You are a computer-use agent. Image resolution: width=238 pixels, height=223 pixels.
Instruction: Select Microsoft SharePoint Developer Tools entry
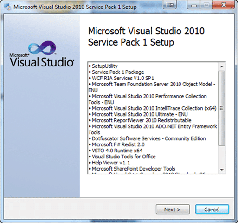(132, 169)
